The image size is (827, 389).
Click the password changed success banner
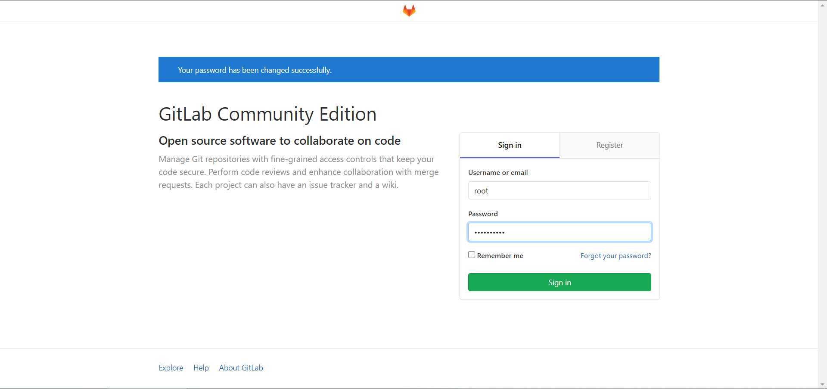point(409,69)
